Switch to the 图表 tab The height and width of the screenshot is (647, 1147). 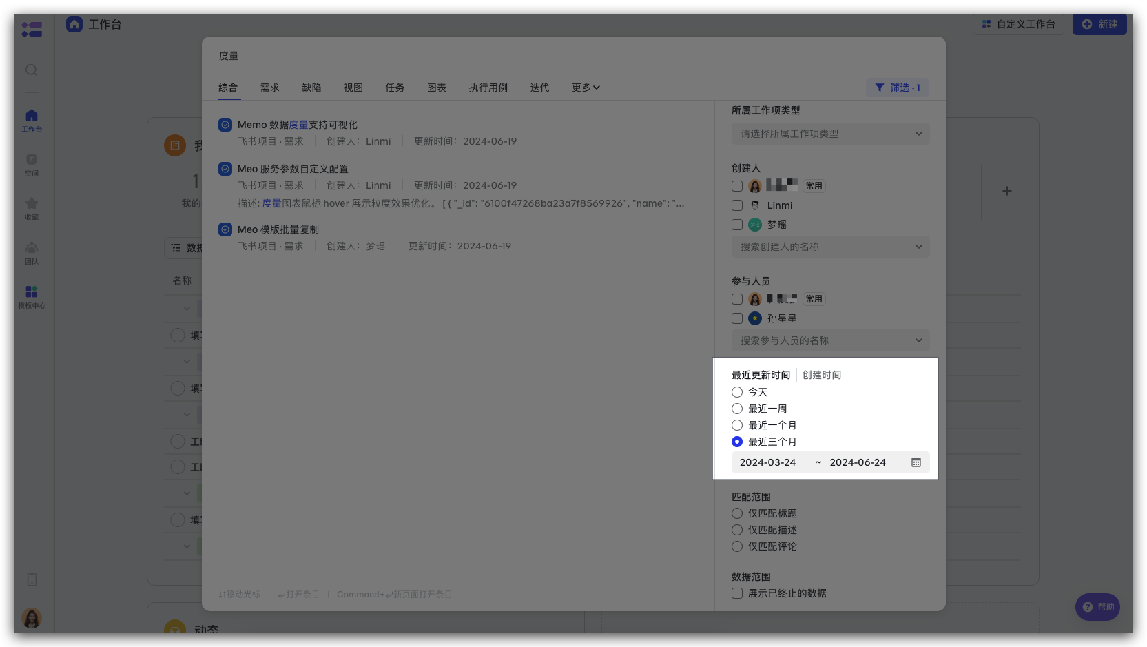437,88
